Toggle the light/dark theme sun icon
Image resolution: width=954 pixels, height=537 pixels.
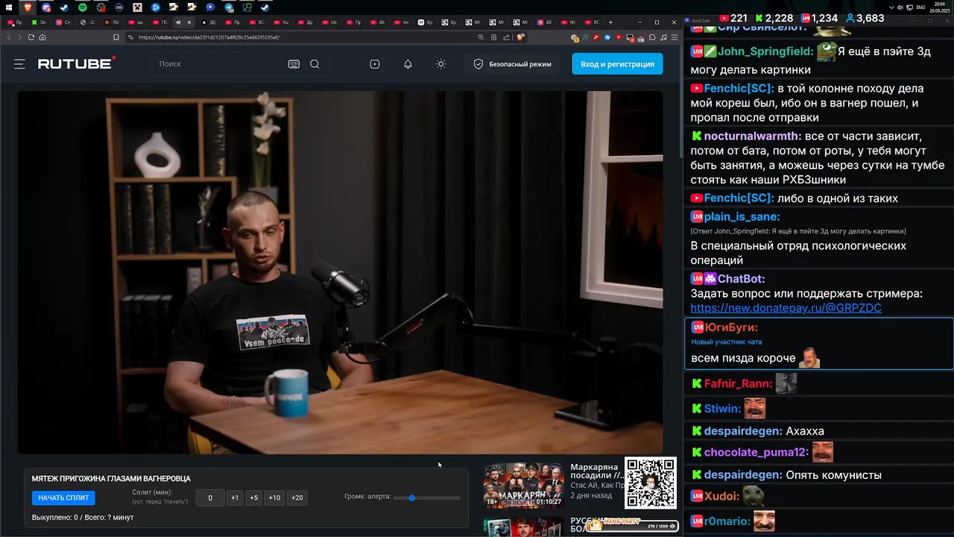(441, 64)
